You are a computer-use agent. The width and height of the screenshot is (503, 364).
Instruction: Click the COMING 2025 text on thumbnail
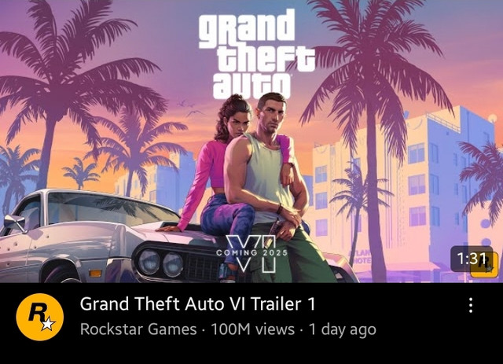pyautogui.click(x=251, y=252)
